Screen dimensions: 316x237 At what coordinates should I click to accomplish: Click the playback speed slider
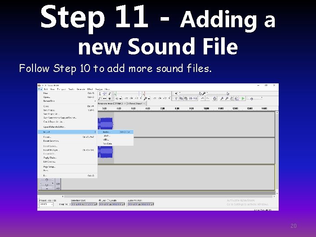pyautogui.click(x=254, y=99)
